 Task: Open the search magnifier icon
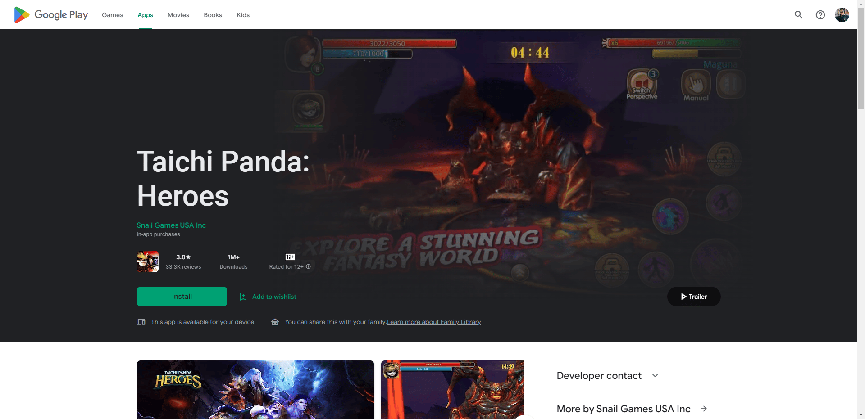coord(798,15)
